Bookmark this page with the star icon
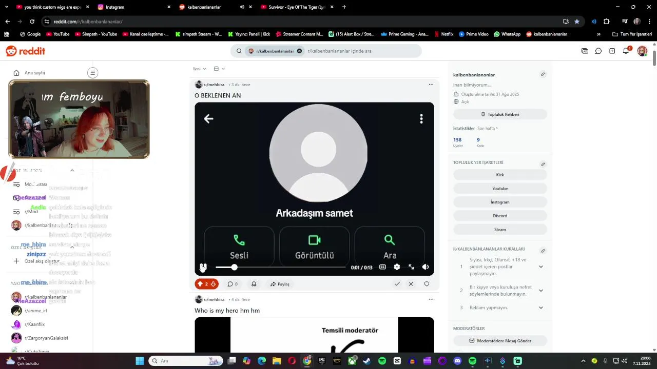657x369 pixels. pyautogui.click(x=577, y=22)
